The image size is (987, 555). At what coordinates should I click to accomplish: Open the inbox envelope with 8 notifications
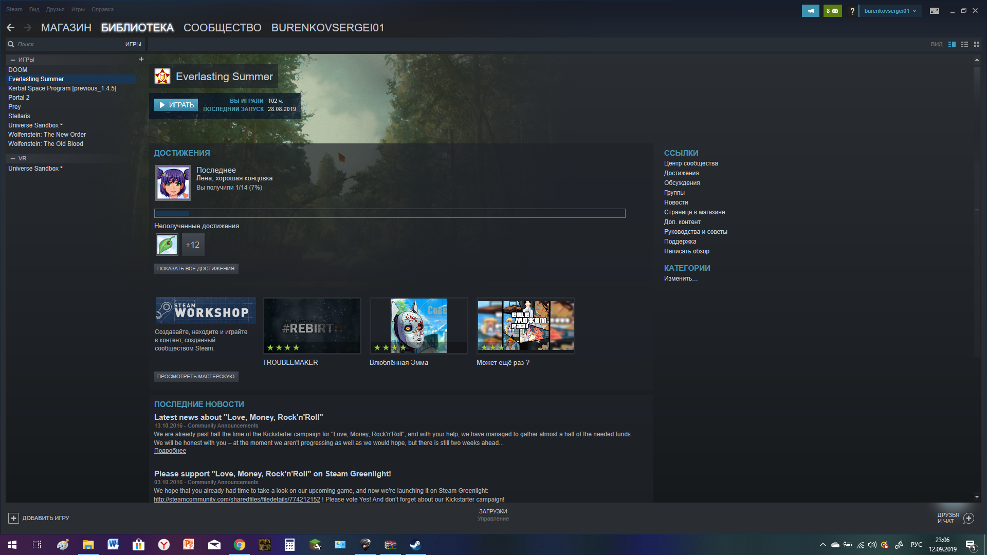[x=832, y=11]
